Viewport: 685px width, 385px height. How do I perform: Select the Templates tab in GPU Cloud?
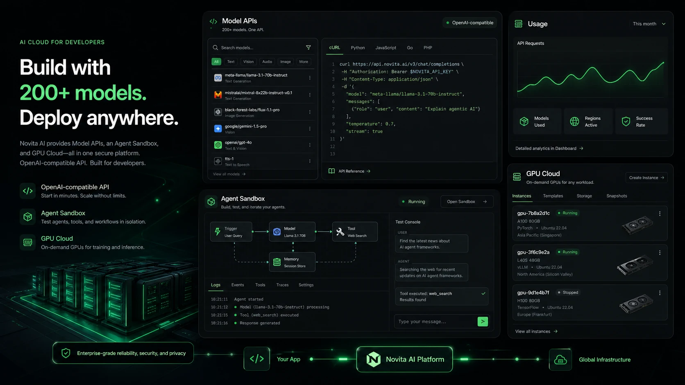(x=553, y=196)
